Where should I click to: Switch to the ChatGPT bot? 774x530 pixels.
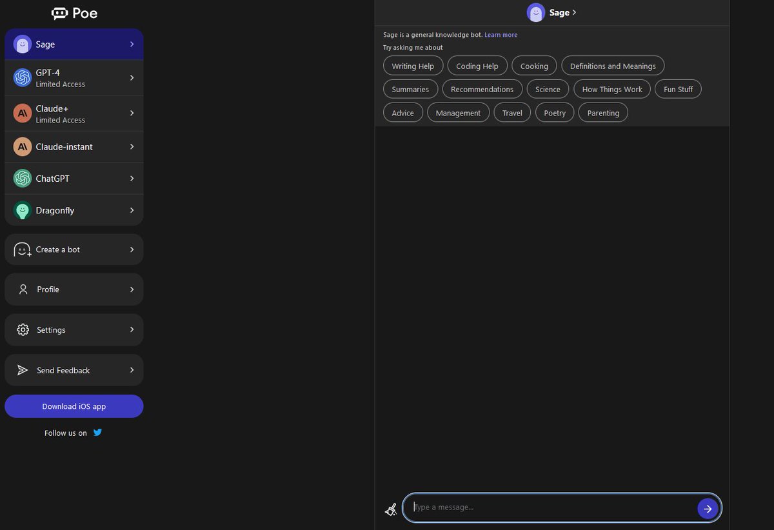coord(74,178)
